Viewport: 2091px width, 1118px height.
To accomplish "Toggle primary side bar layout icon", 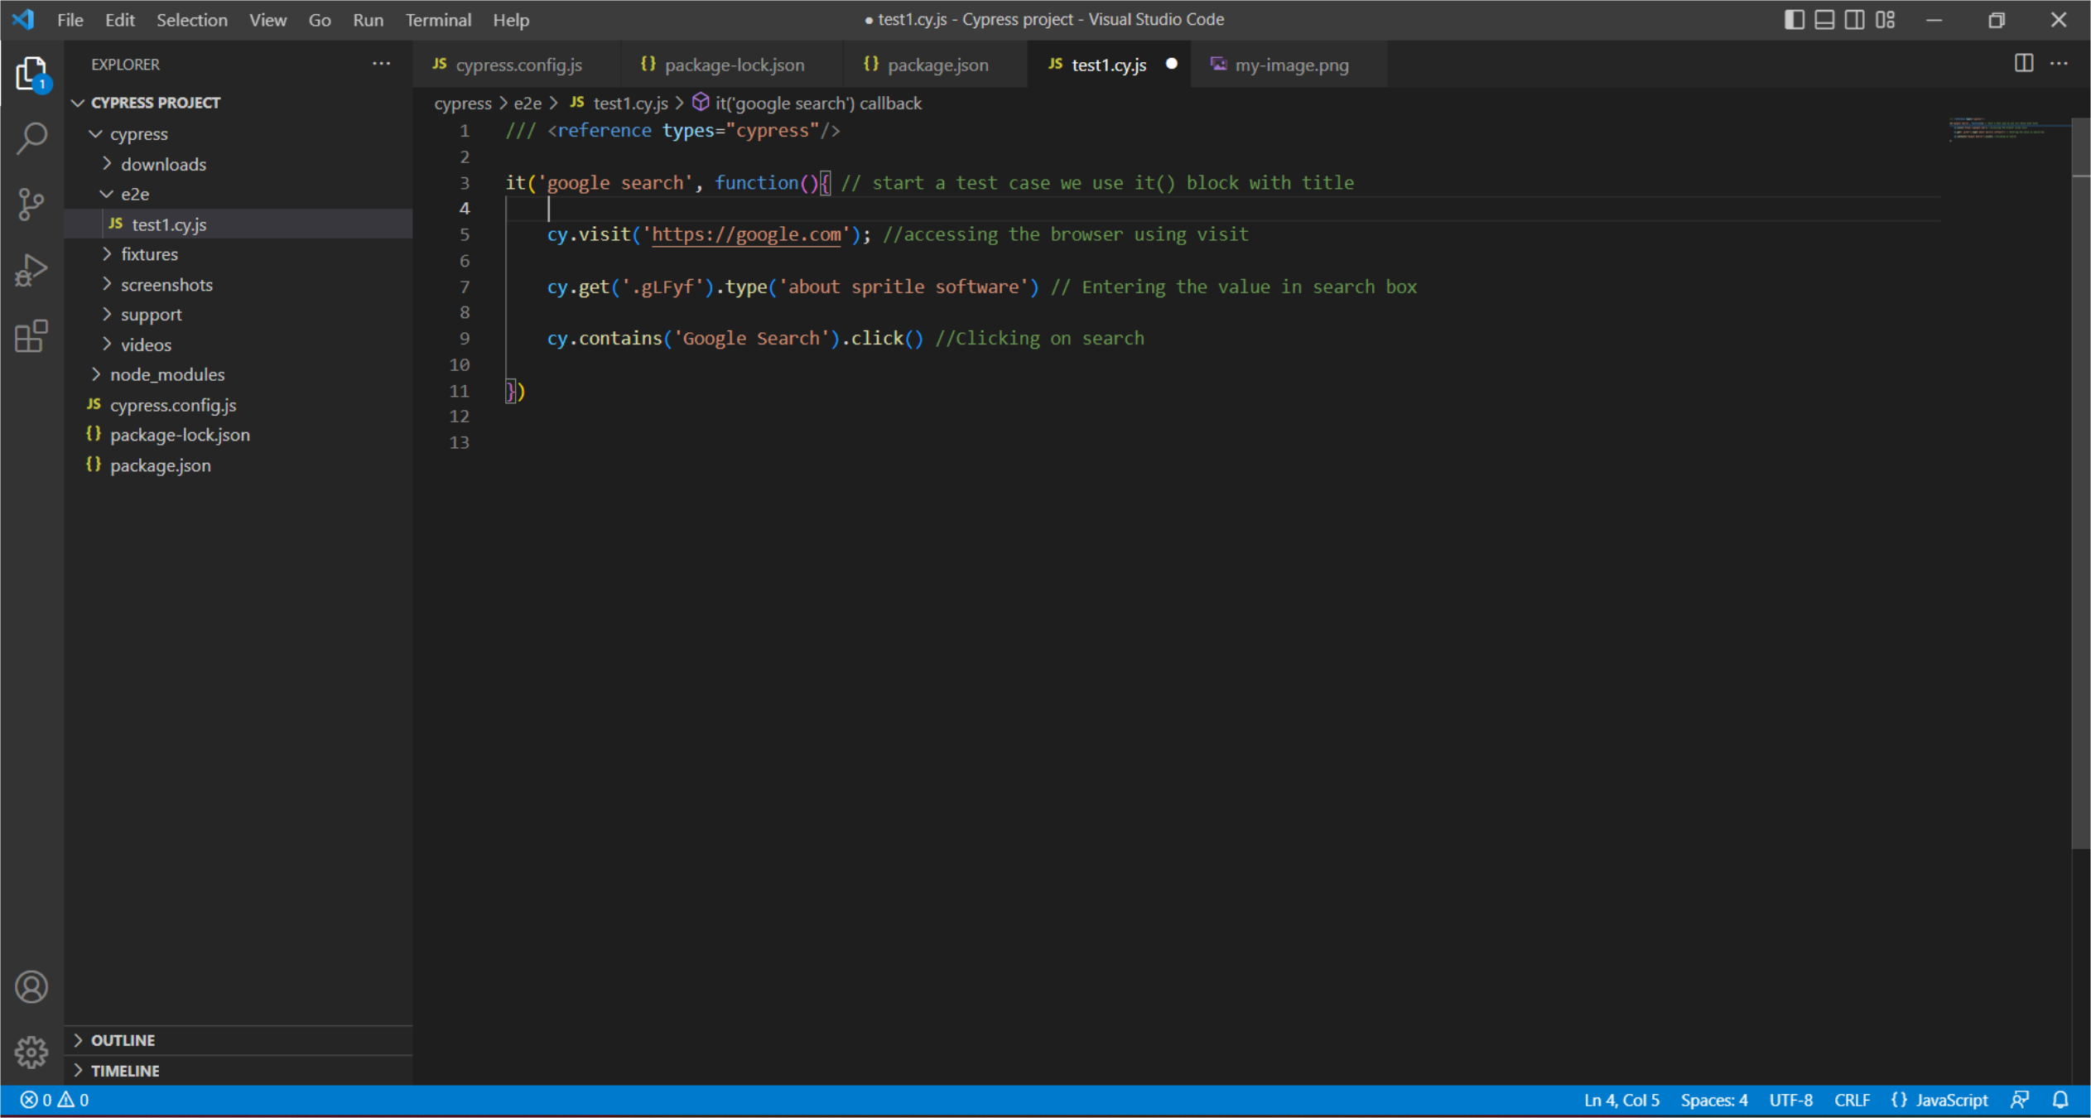I will tap(1794, 20).
